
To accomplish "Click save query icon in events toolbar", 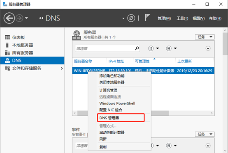I will pyautogui.click(x=169, y=146).
